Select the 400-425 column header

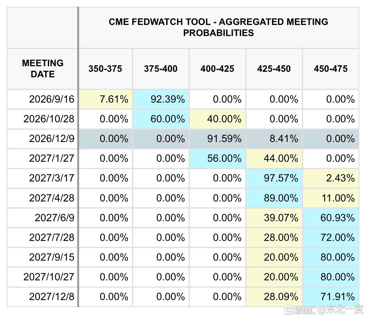(217, 69)
